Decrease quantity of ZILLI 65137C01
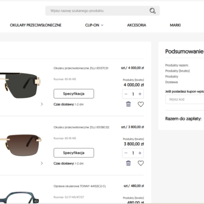Screen dimensions: 204x204 126,94
